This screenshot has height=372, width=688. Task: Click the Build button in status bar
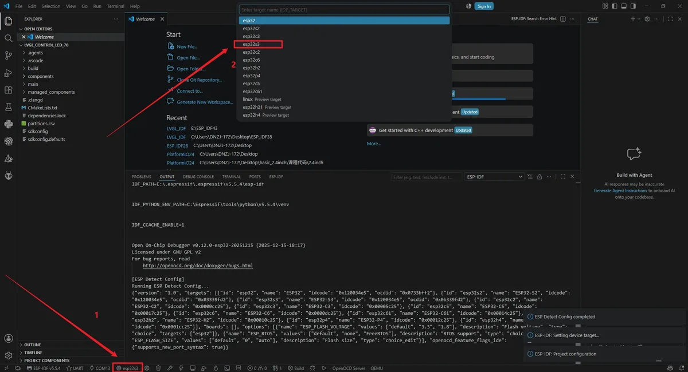[296, 368]
